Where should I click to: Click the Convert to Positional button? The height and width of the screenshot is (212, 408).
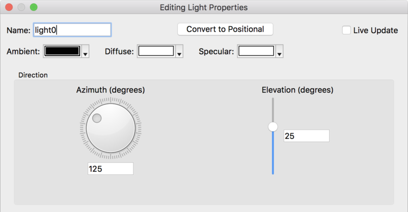pos(225,29)
